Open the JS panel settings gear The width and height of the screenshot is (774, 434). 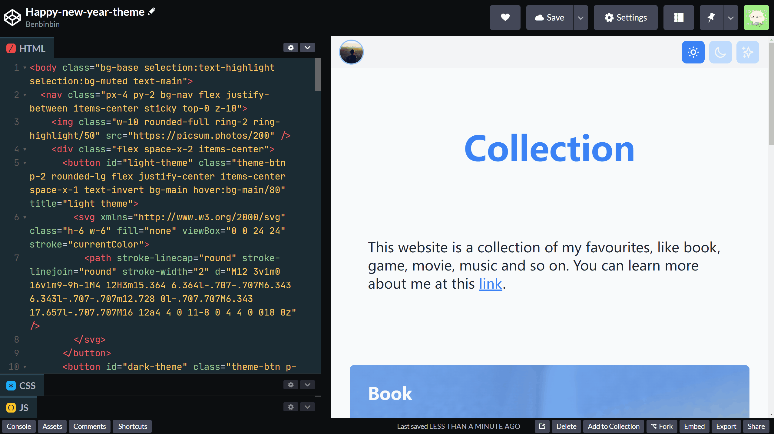[x=291, y=407]
